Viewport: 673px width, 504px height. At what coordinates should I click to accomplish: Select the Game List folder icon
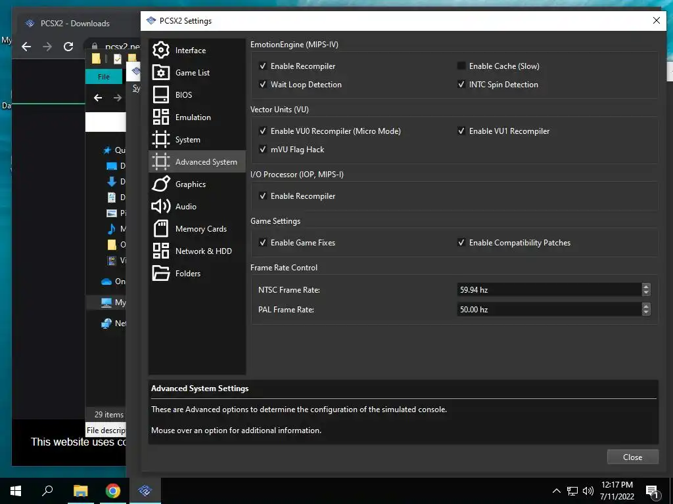(161, 72)
